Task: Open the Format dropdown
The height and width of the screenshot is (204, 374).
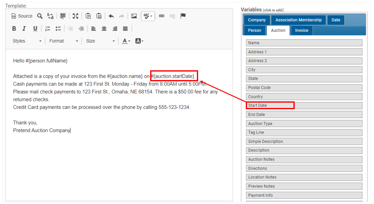Action: point(63,41)
